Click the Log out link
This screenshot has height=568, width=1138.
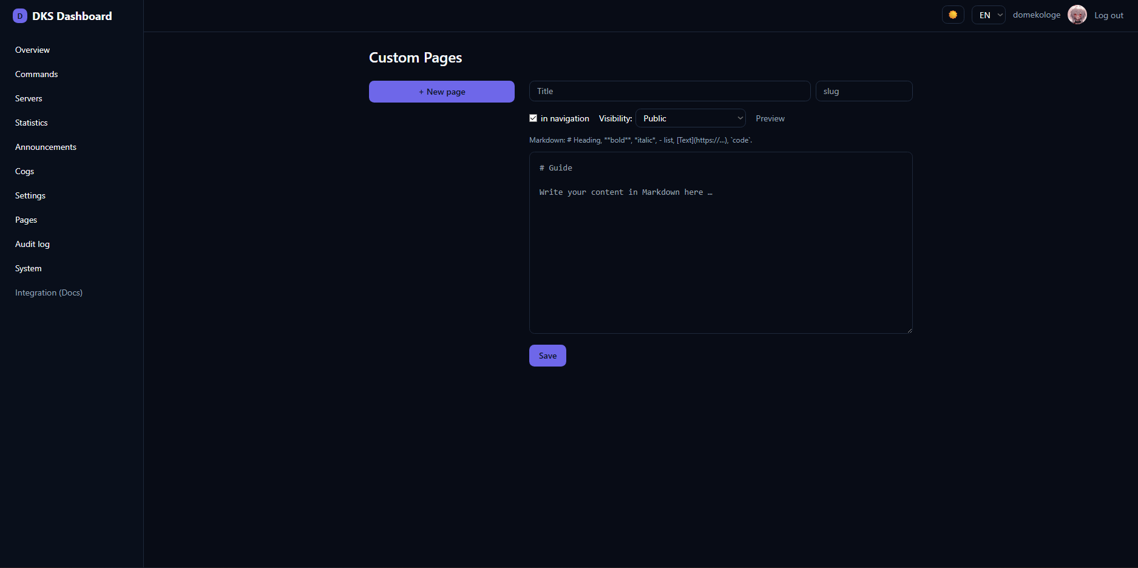1109,15
